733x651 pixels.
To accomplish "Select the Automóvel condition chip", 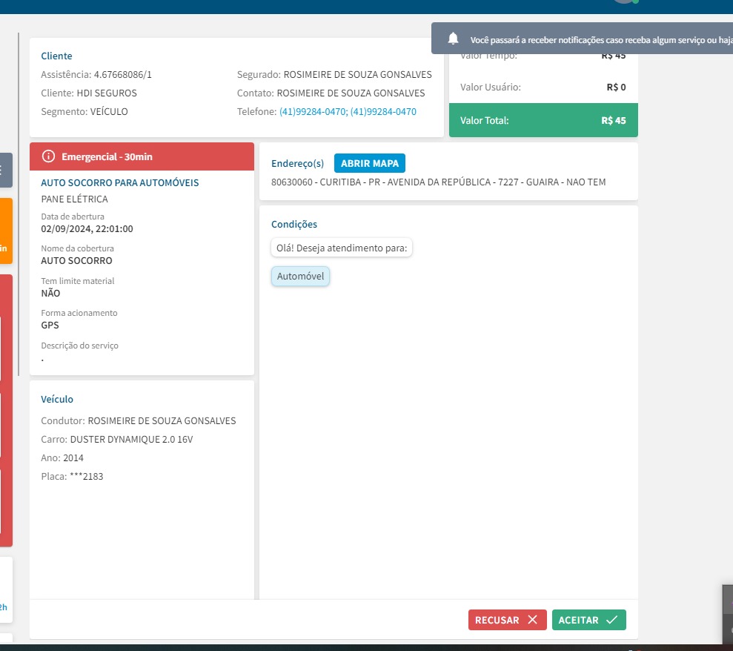I will coord(300,276).
